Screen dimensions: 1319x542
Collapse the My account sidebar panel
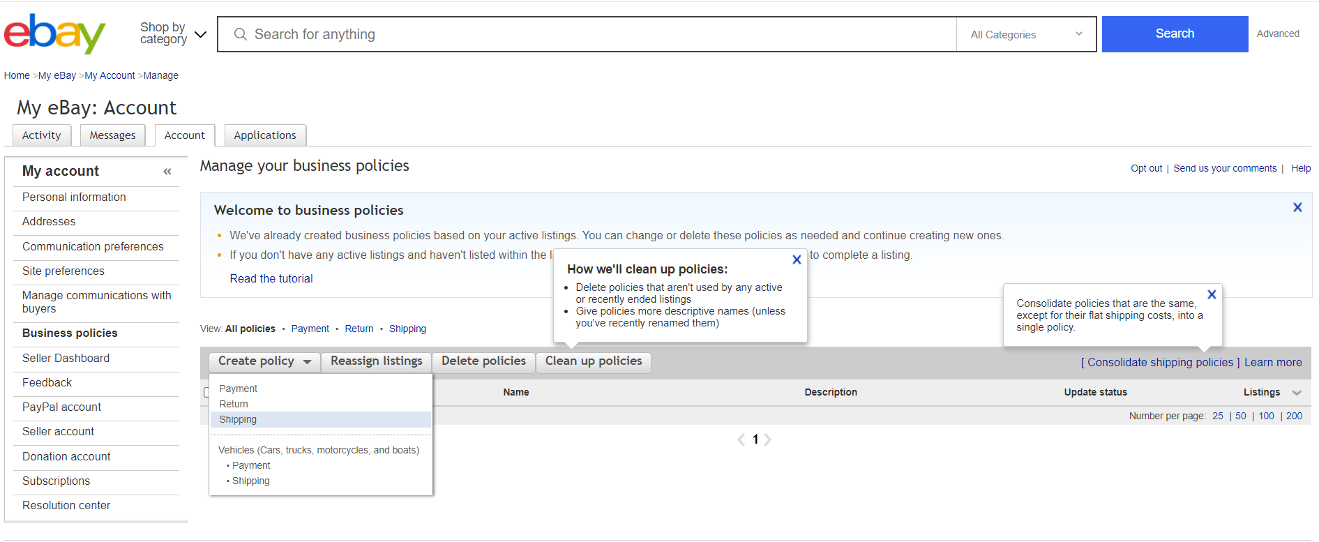click(x=167, y=172)
